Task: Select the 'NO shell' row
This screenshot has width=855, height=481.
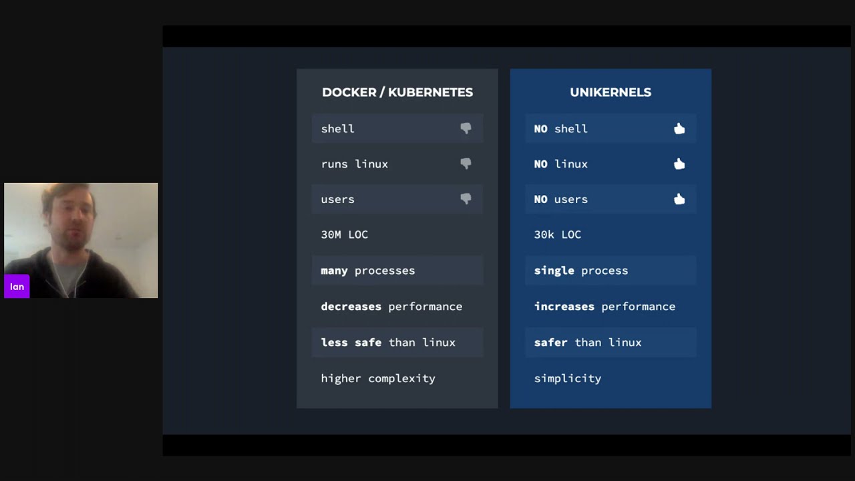Action: click(x=611, y=128)
